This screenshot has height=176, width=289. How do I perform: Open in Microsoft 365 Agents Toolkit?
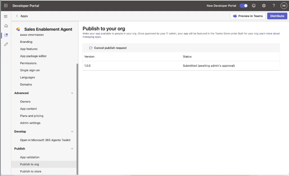coord(45,140)
